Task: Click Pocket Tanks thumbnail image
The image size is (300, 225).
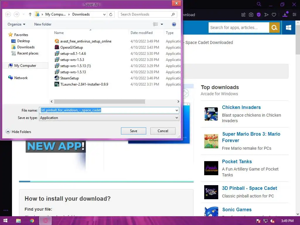Action: [211, 168]
